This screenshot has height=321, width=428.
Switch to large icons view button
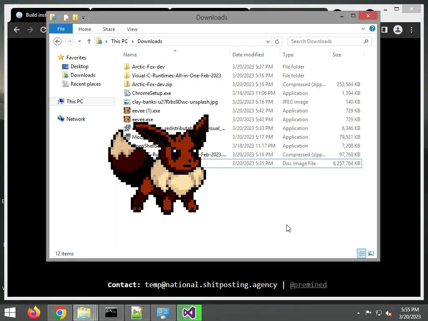pyautogui.click(x=371, y=254)
